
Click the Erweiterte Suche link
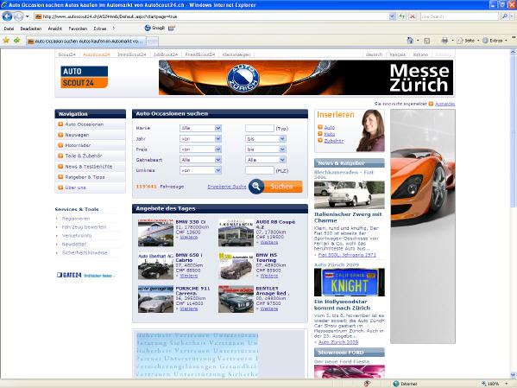227,187
